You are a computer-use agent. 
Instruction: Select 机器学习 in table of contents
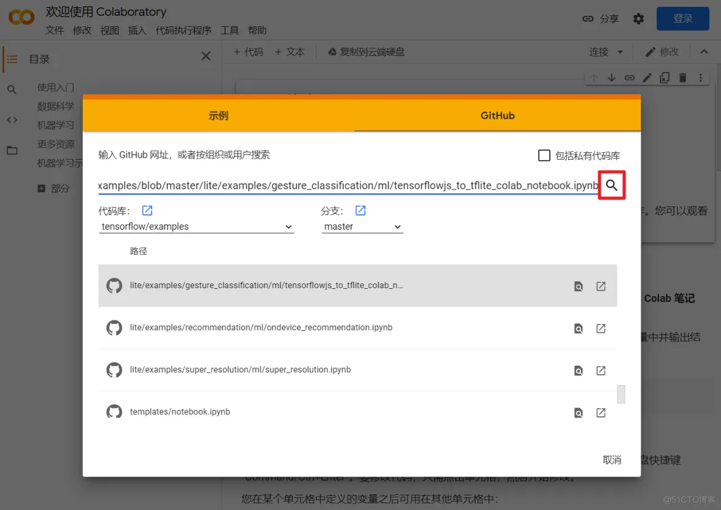pyautogui.click(x=55, y=125)
